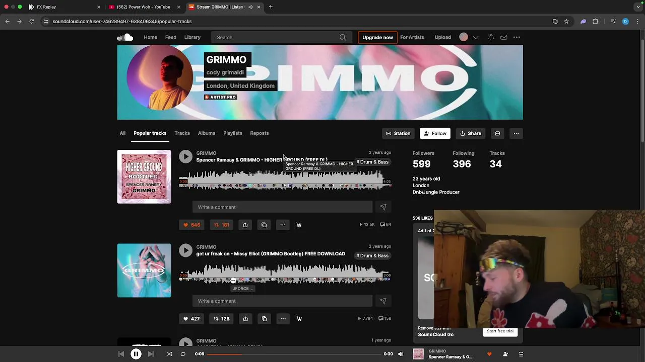Mute the player volume
645x362 pixels.
tap(401, 354)
